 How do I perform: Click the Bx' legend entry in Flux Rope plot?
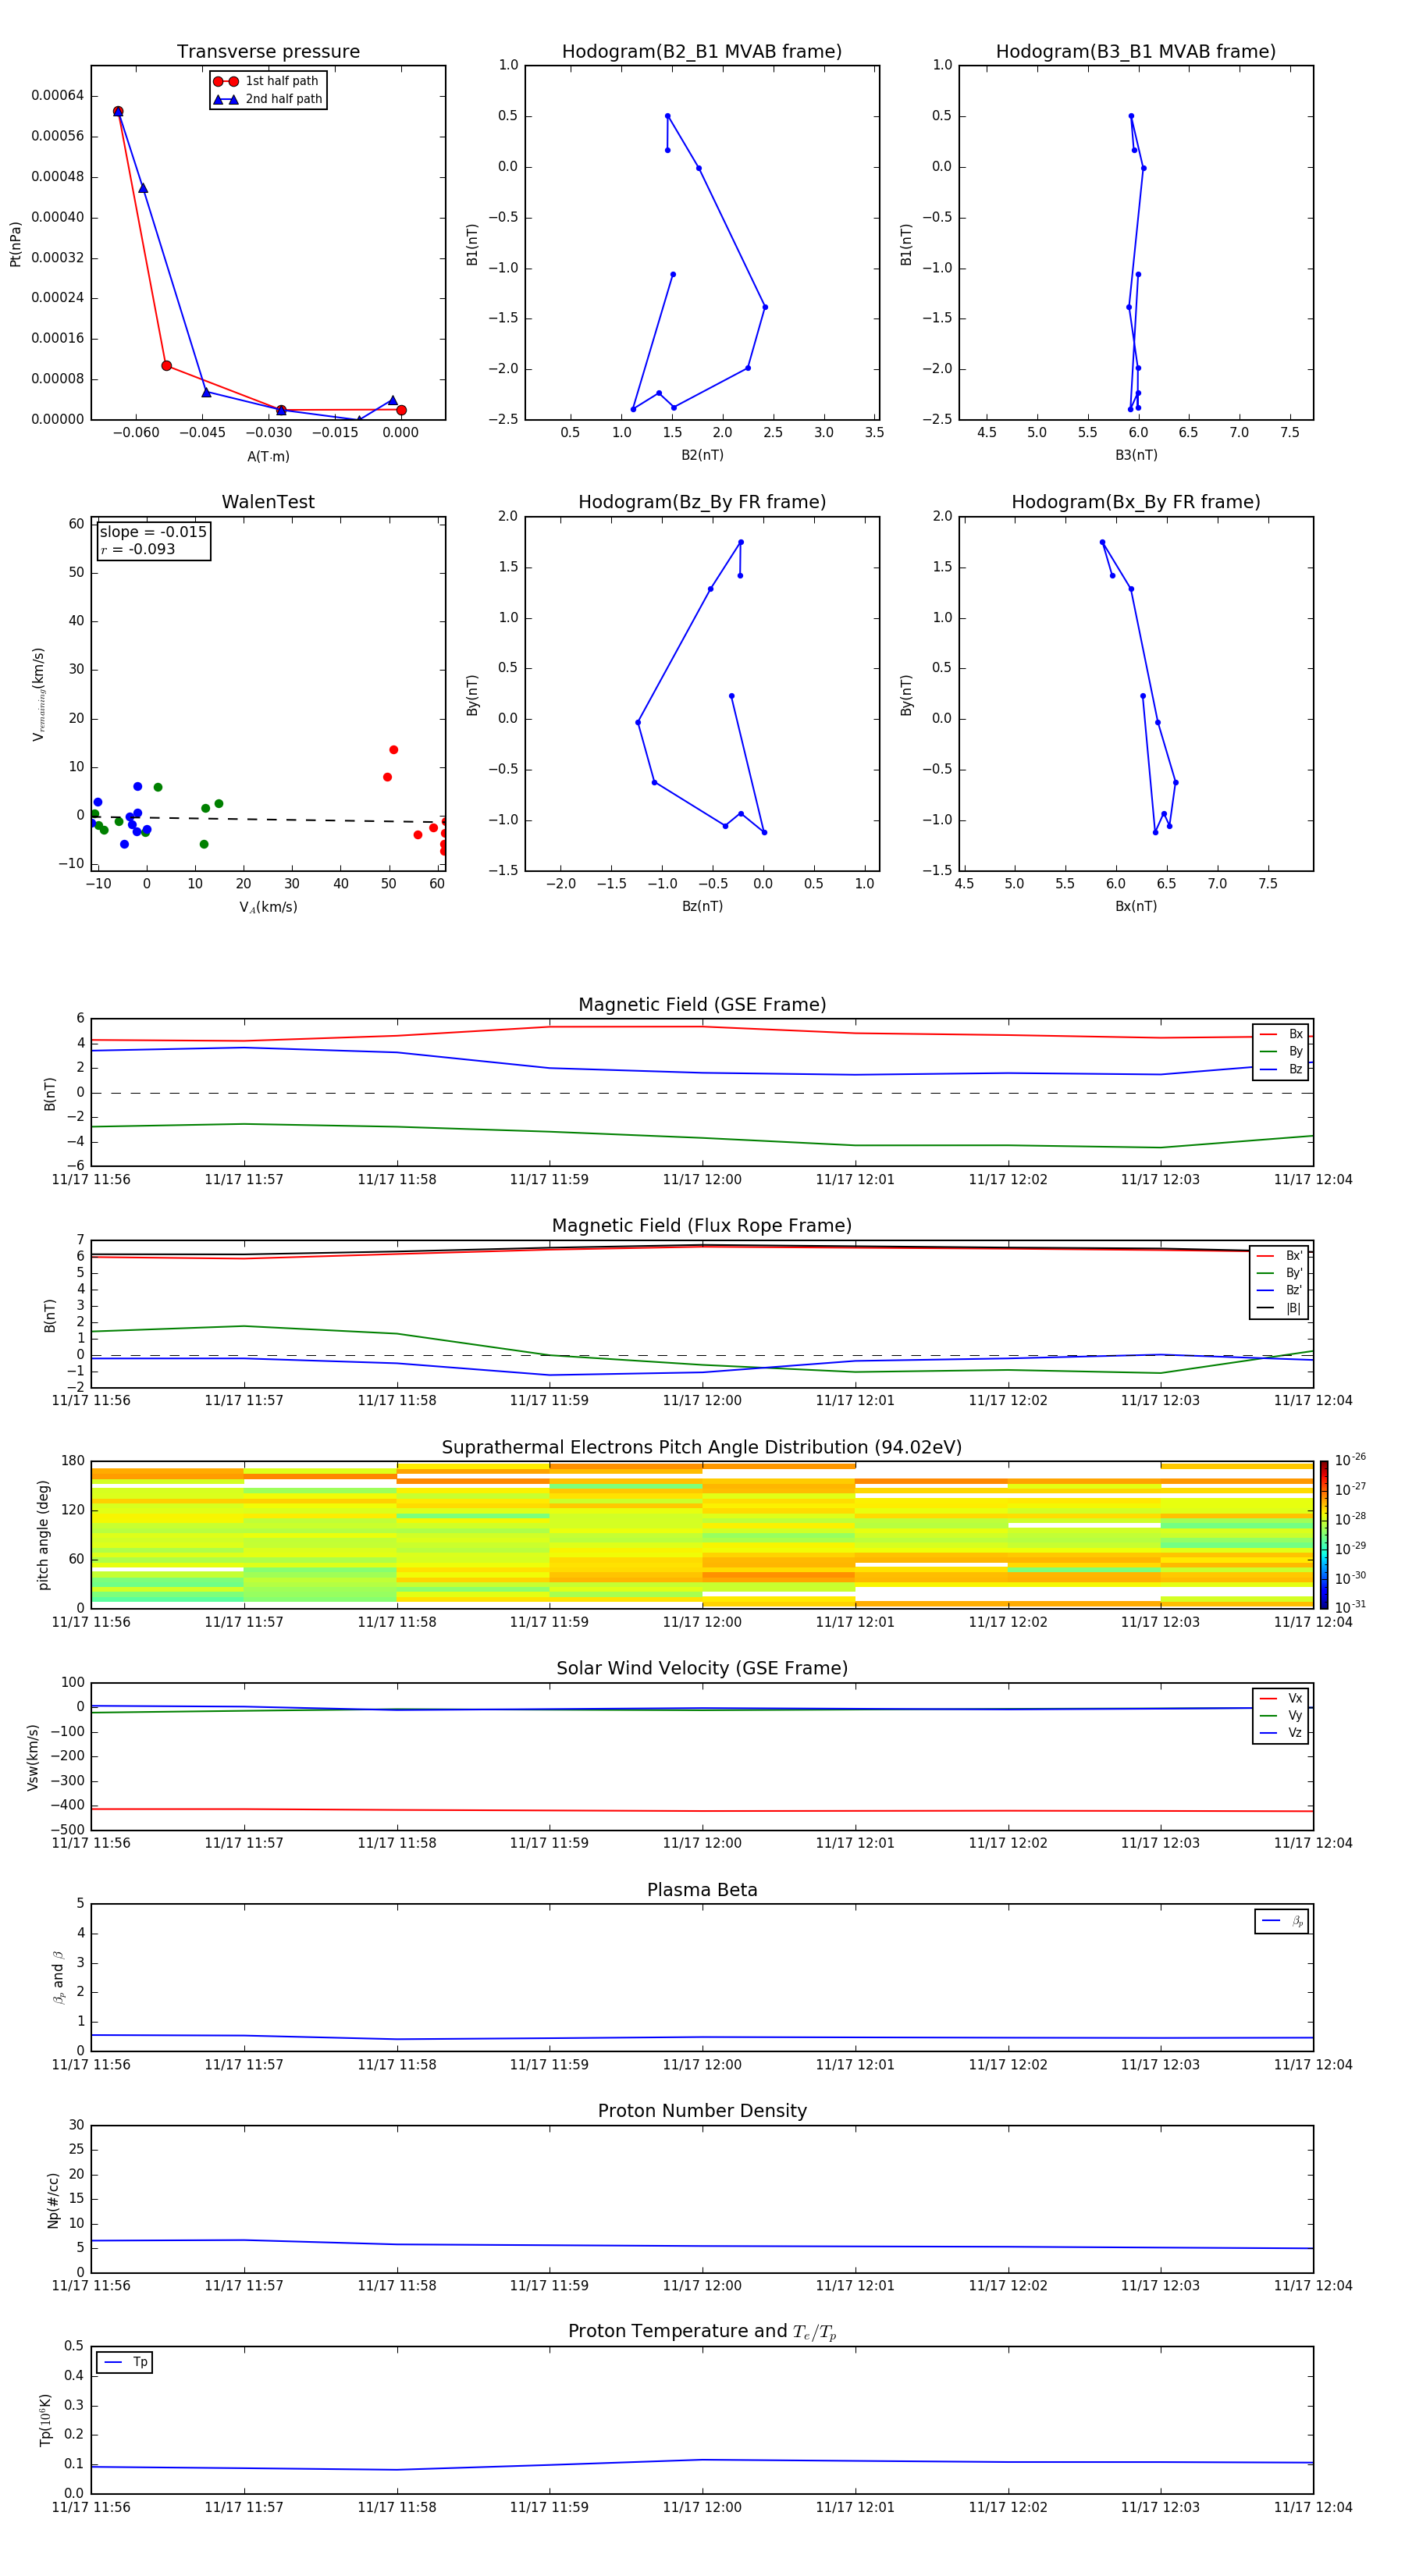click(x=1279, y=1256)
